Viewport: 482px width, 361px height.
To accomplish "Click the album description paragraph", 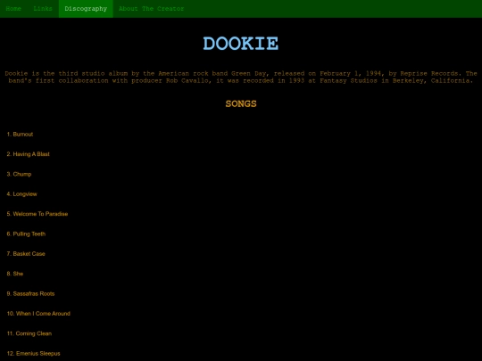I will (x=241, y=77).
